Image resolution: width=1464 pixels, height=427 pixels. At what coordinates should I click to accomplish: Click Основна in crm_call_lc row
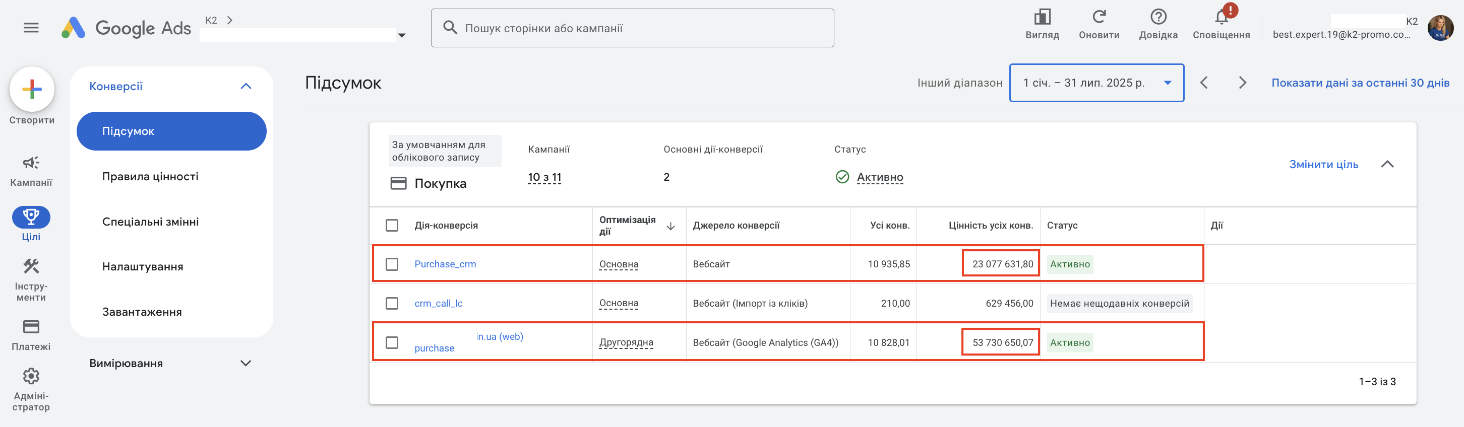pos(619,303)
